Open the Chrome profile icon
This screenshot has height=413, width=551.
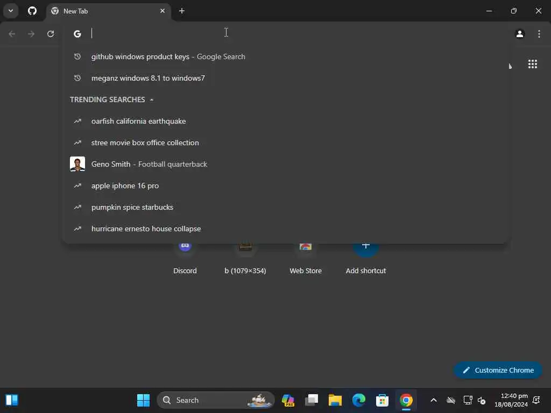(x=520, y=34)
